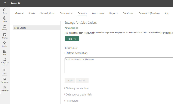Click the Power BI title text
The height and width of the screenshot is (104, 173).
(16, 3)
